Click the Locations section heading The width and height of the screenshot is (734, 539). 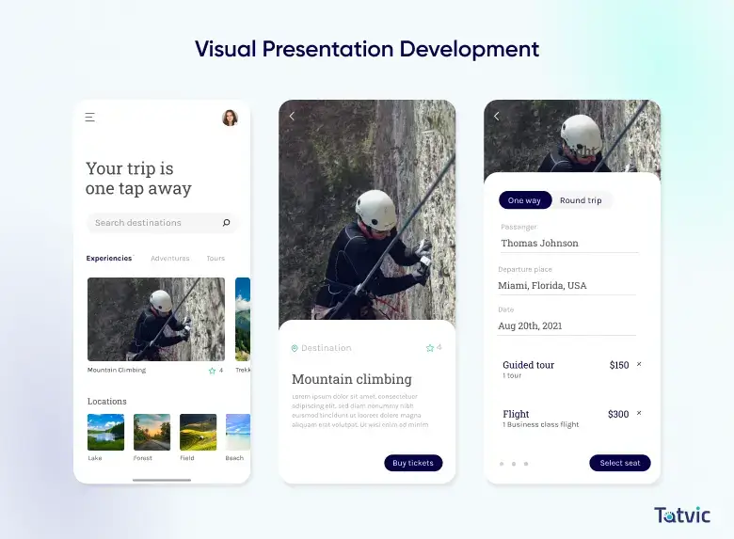point(106,402)
